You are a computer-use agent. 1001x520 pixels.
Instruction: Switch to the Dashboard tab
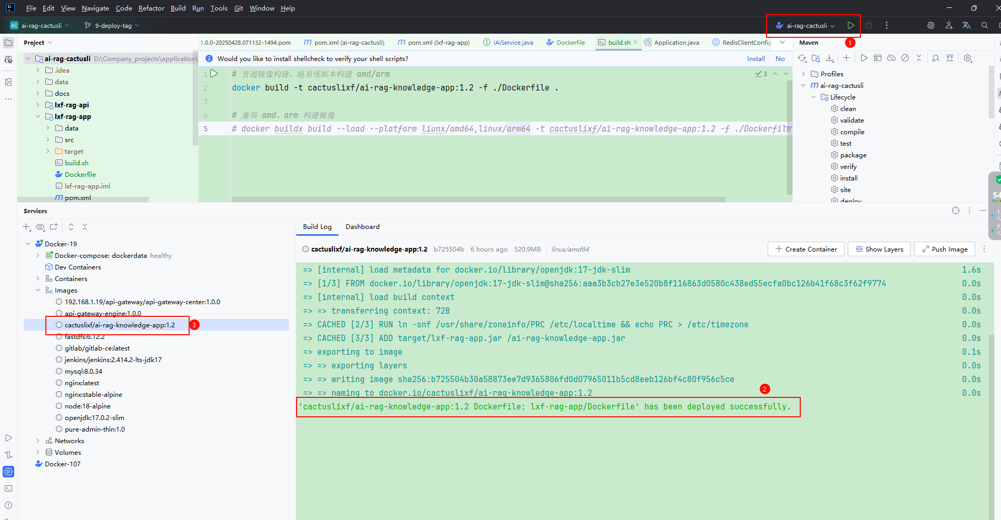click(362, 227)
